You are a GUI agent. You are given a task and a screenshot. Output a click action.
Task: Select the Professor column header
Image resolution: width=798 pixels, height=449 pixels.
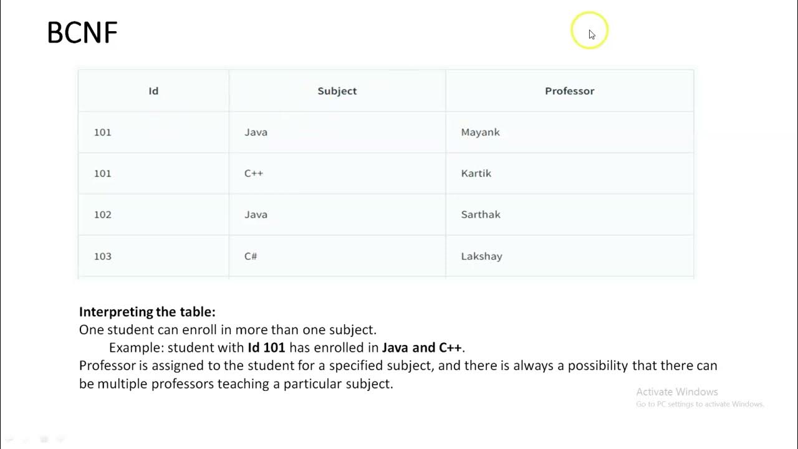tap(569, 91)
